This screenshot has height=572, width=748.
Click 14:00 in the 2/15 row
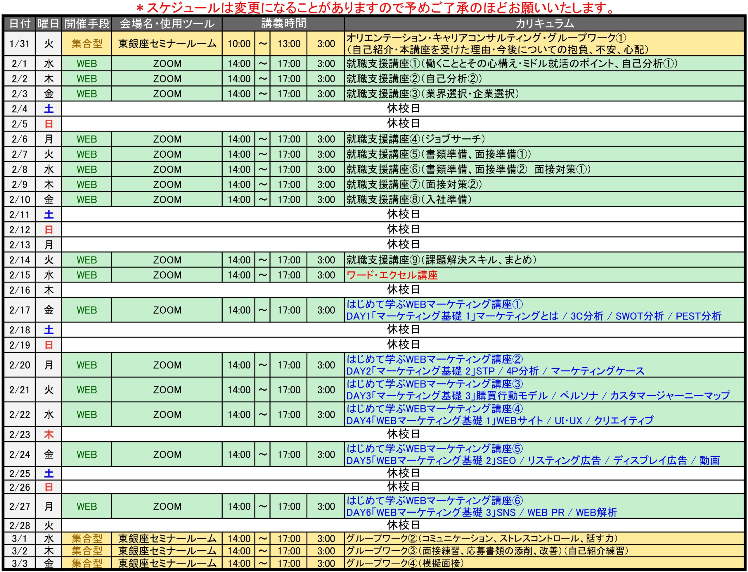239,275
